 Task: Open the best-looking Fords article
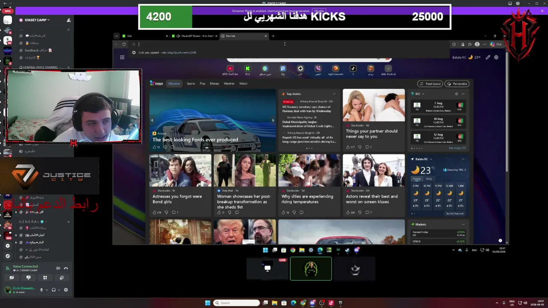tap(195, 140)
